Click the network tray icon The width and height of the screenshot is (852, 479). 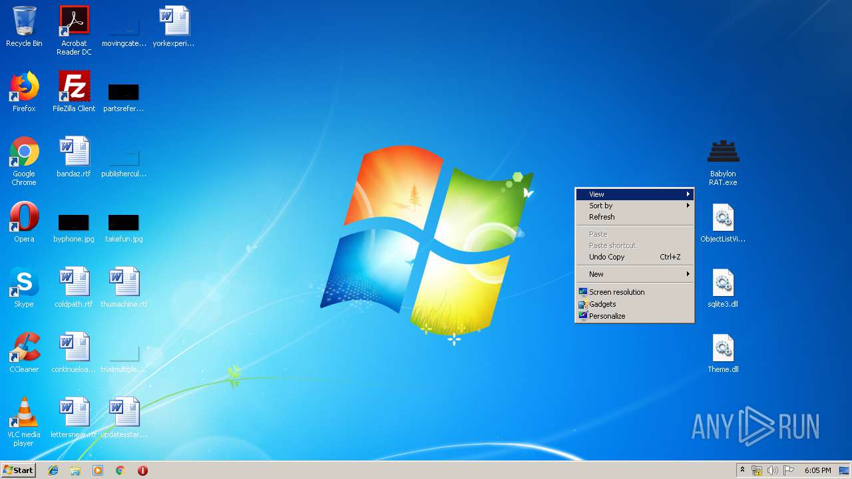click(757, 470)
